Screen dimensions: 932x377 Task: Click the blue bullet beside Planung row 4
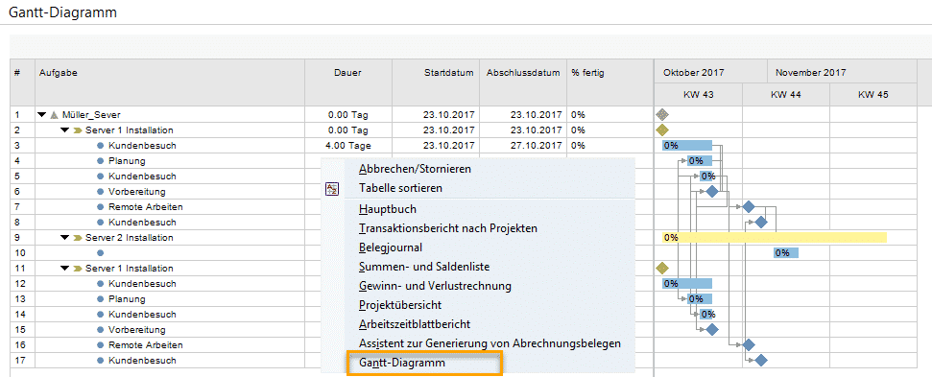point(101,161)
